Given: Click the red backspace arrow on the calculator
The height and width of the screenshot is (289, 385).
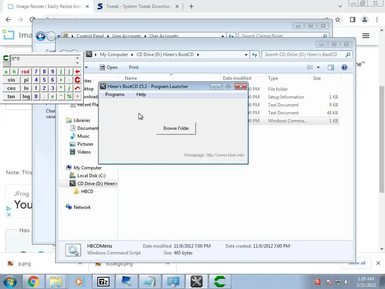Looking at the screenshot, I should [77, 72].
